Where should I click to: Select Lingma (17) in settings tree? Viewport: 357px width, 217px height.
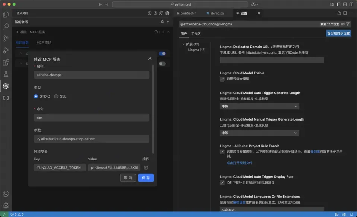point(197,50)
